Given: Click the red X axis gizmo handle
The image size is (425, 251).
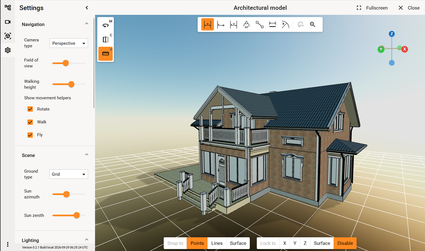Looking at the screenshot, I should (x=405, y=49).
